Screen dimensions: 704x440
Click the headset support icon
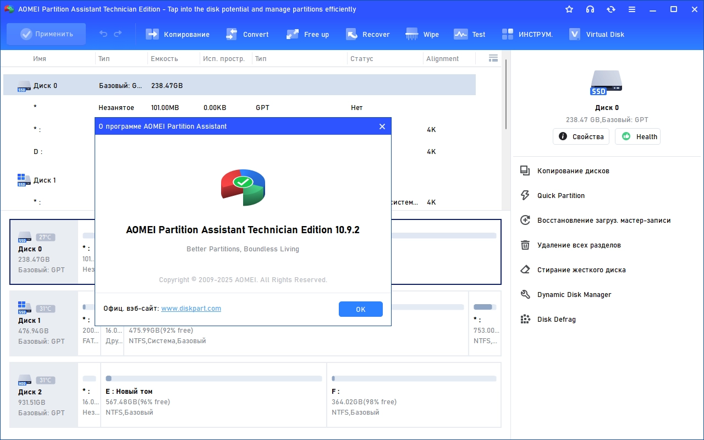click(590, 9)
